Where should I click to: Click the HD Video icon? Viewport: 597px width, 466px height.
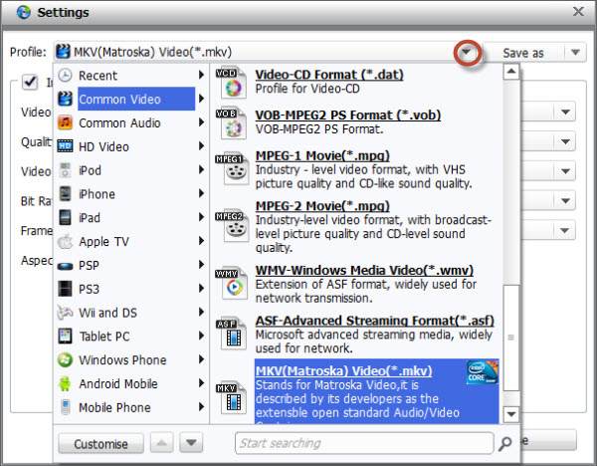[65, 146]
